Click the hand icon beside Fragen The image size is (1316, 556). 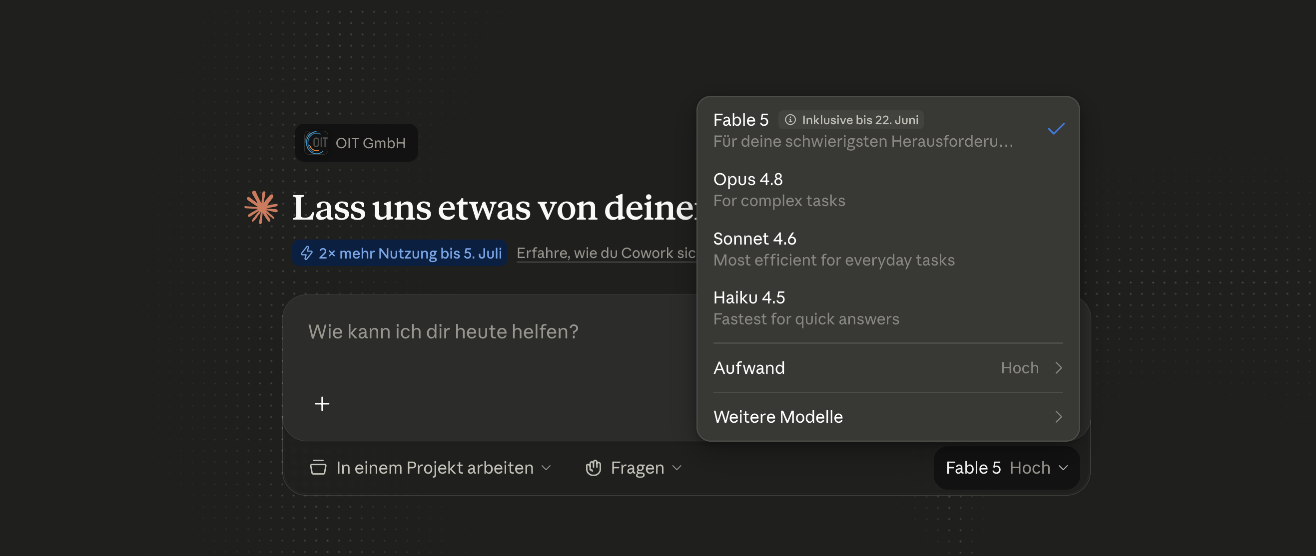pyautogui.click(x=593, y=468)
